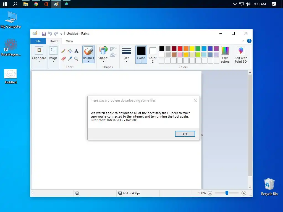Image resolution: width=283 pixels, height=212 pixels.
Task: Open Paint Help question mark icon
Action: pyautogui.click(x=249, y=41)
